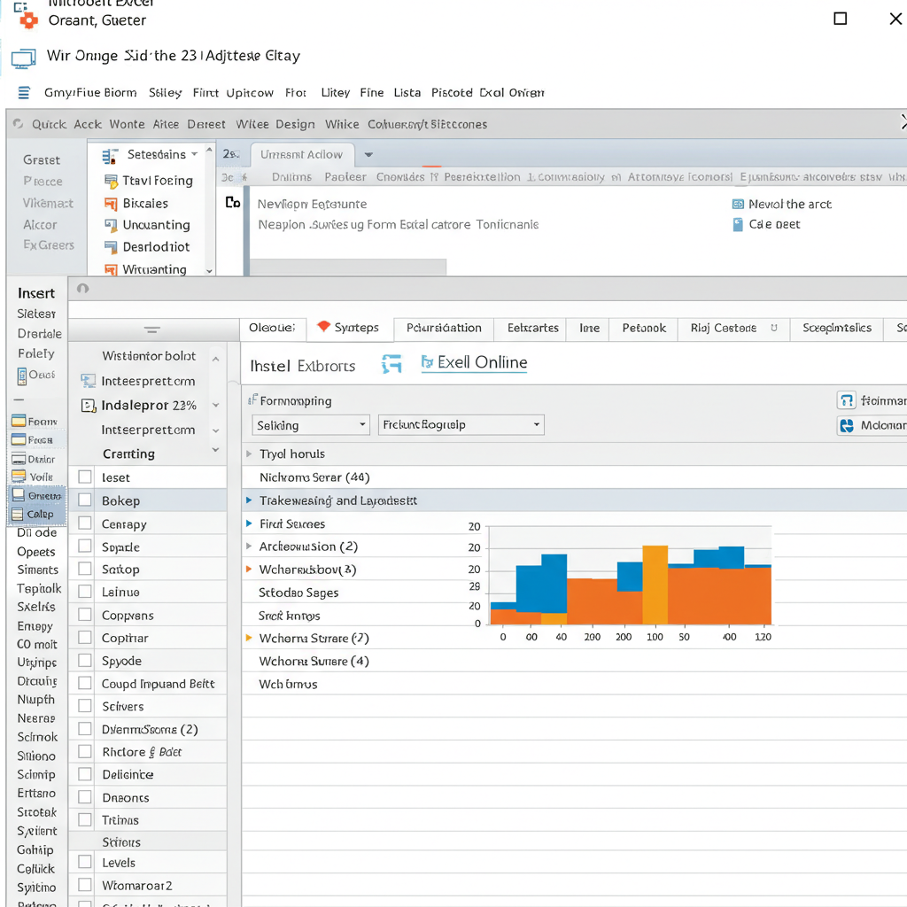Open the Selking dropdown
The width and height of the screenshot is (907, 907).
(x=310, y=425)
